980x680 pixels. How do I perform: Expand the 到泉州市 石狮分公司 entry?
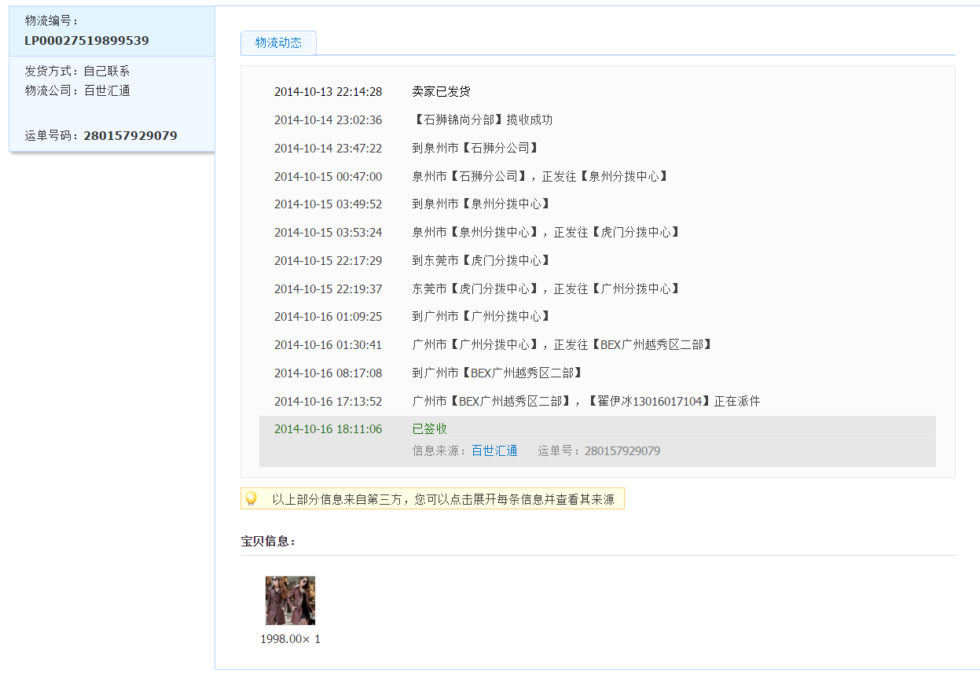(x=475, y=148)
